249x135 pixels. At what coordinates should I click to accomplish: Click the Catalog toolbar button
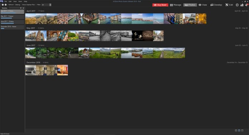[17, 5]
